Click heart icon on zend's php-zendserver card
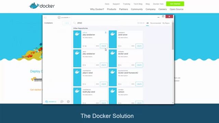 point(83,65)
